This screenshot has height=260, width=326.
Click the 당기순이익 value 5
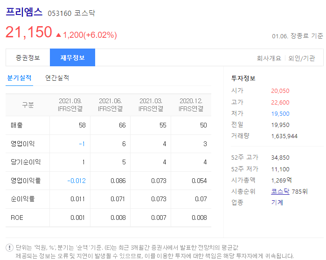pos(124,162)
